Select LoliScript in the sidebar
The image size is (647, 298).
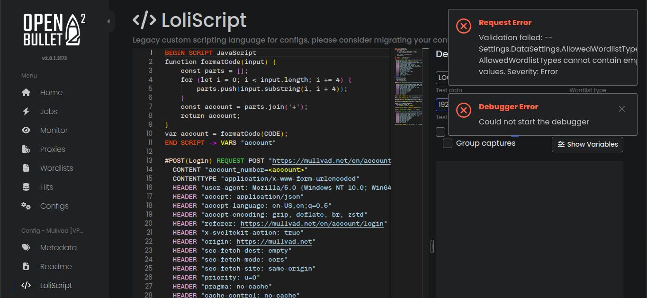tap(56, 285)
